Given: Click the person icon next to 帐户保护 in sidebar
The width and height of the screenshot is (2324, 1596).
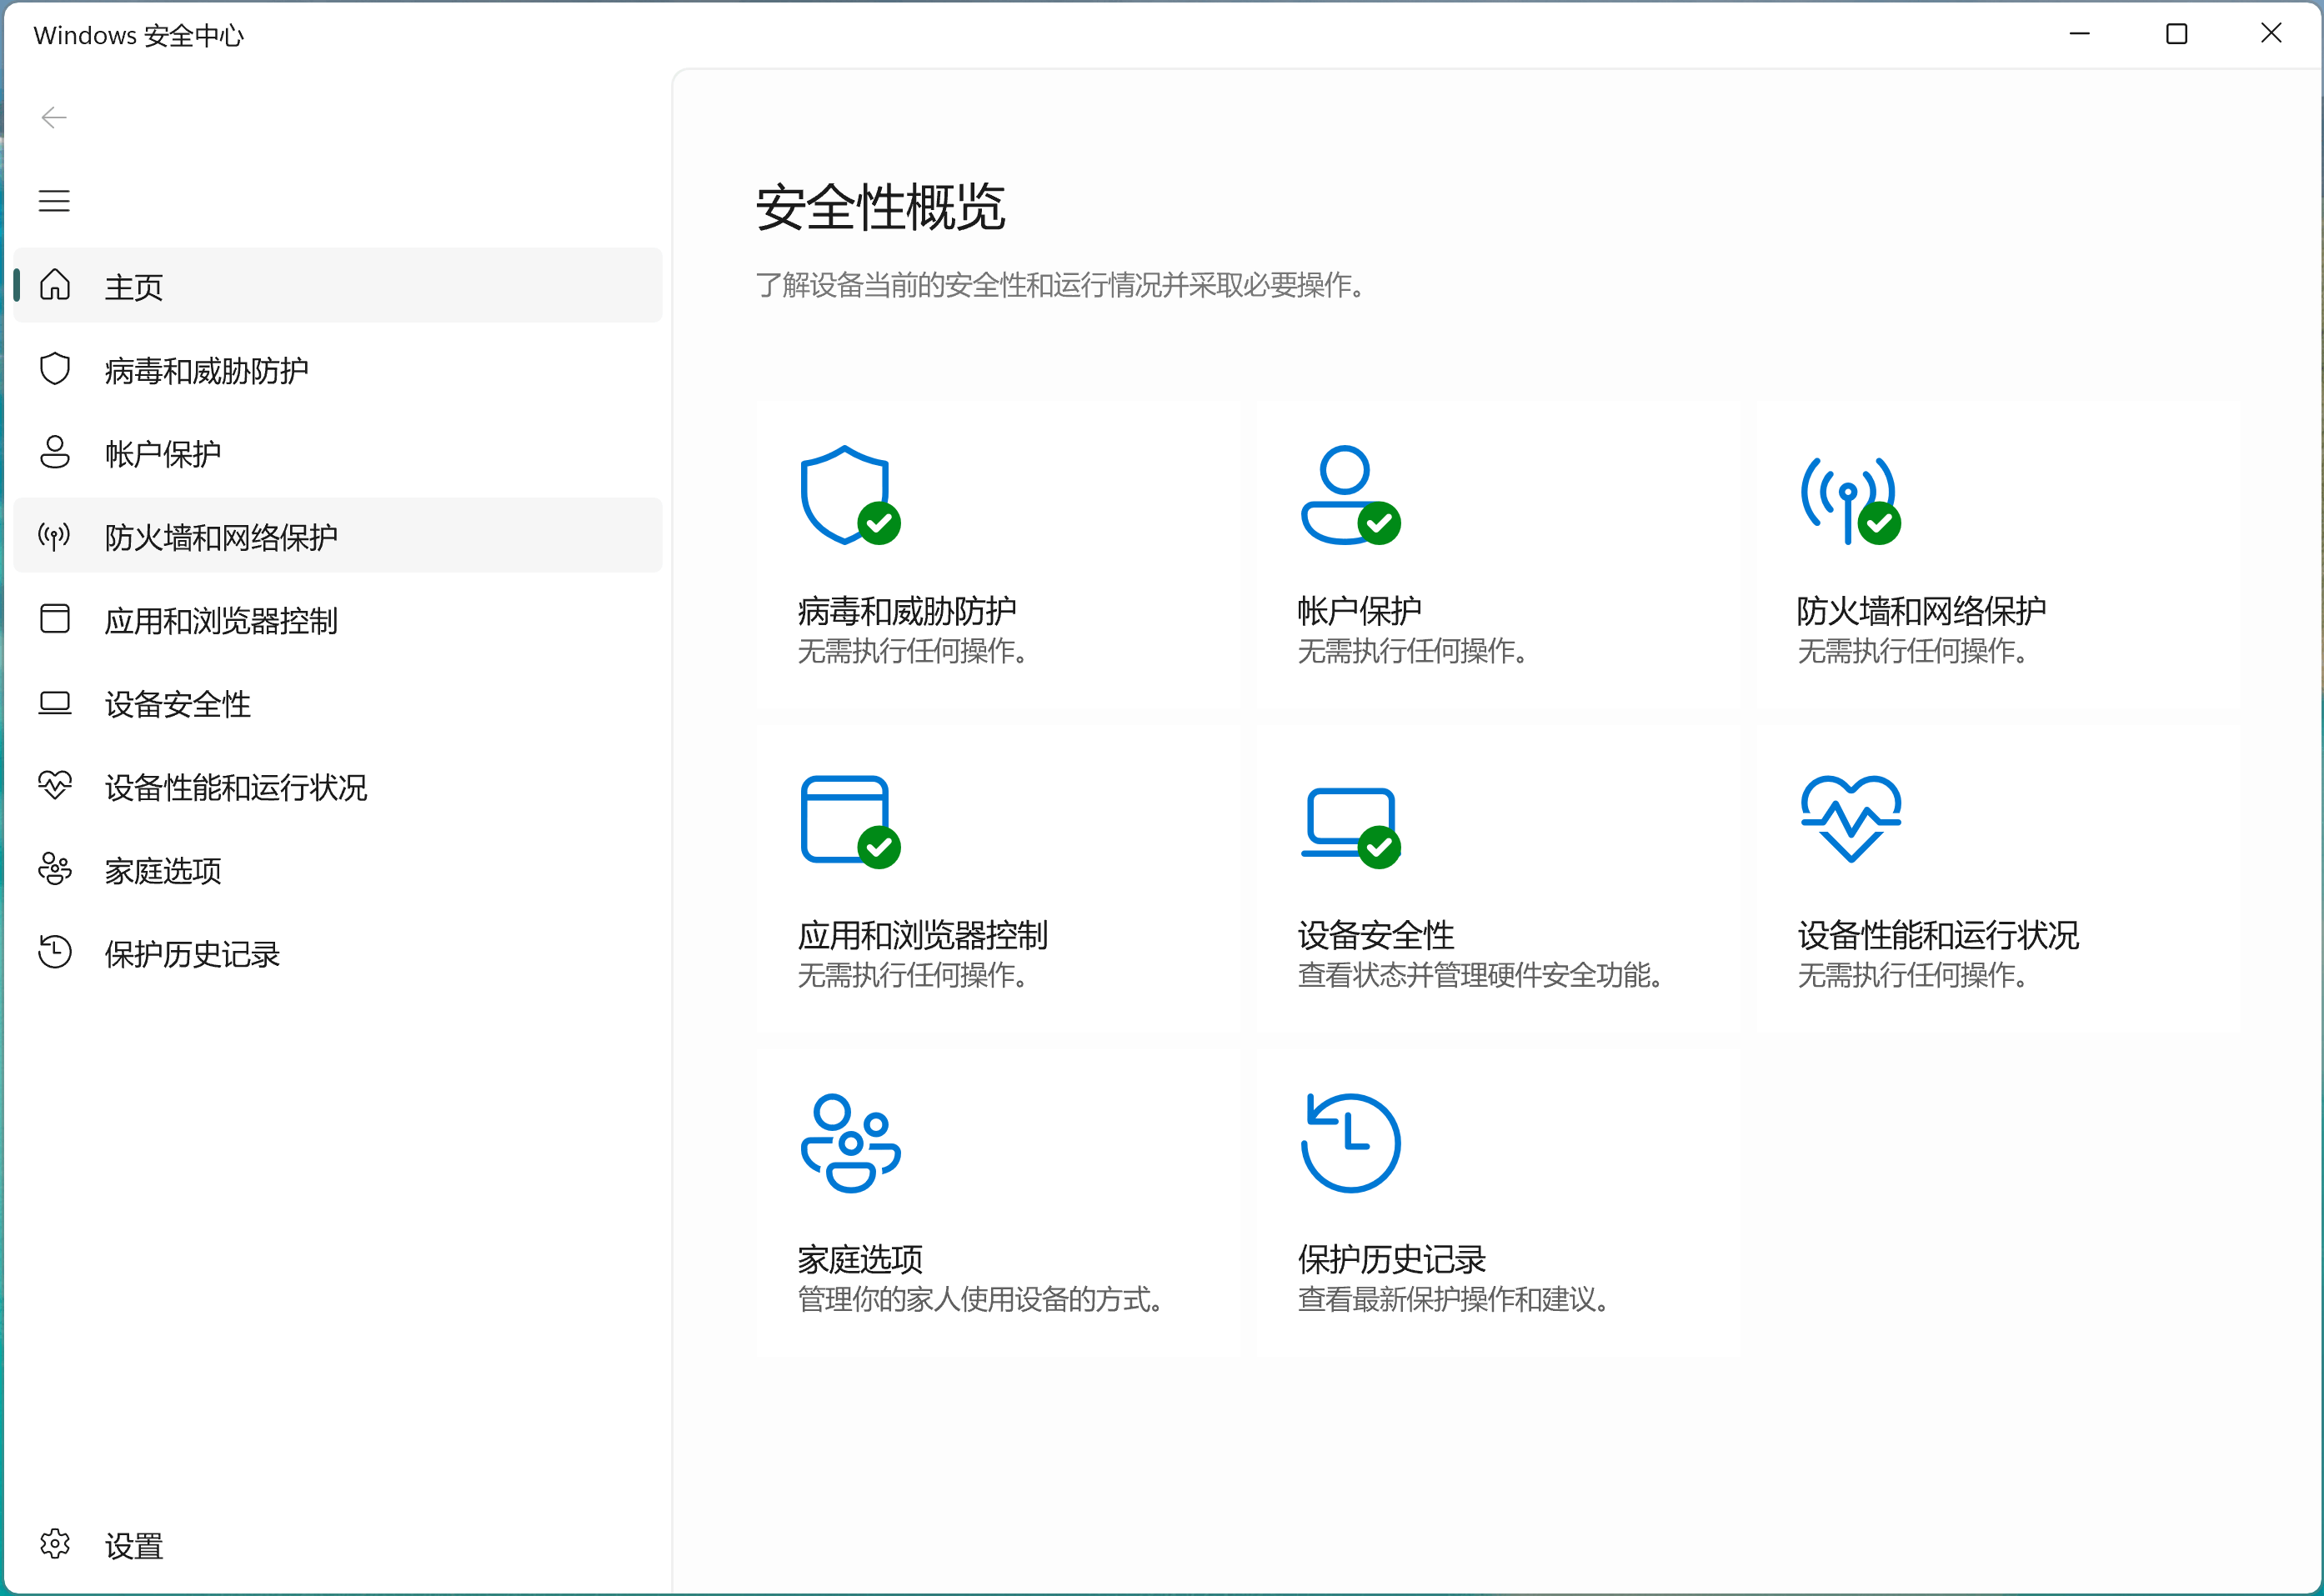Looking at the screenshot, I should tap(55, 452).
